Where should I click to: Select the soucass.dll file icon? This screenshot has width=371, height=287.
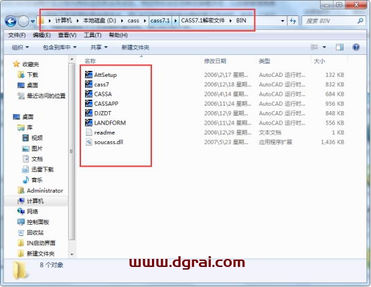[88, 142]
